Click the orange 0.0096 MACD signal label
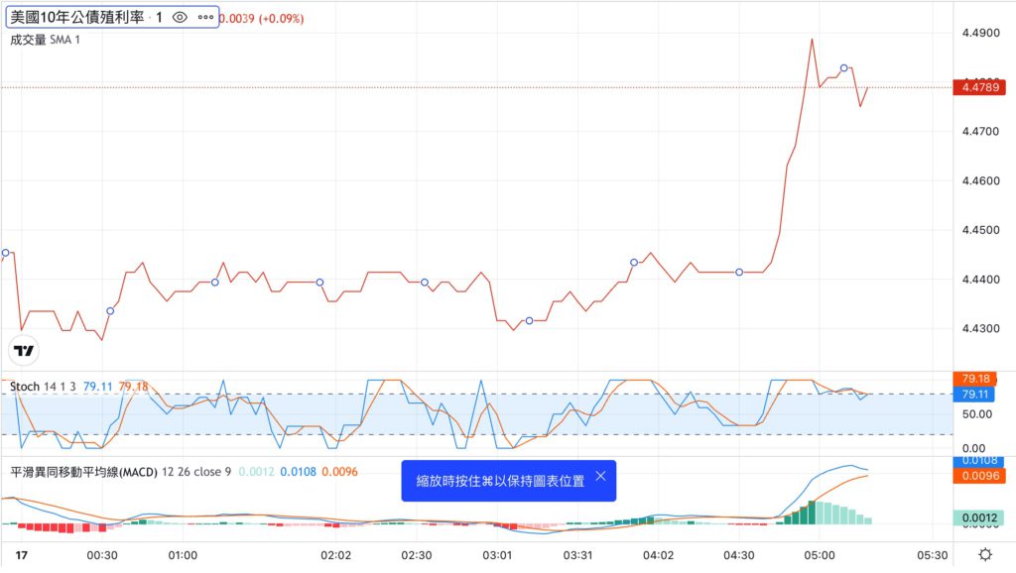 pyautogui.click(x=980, y=476)
